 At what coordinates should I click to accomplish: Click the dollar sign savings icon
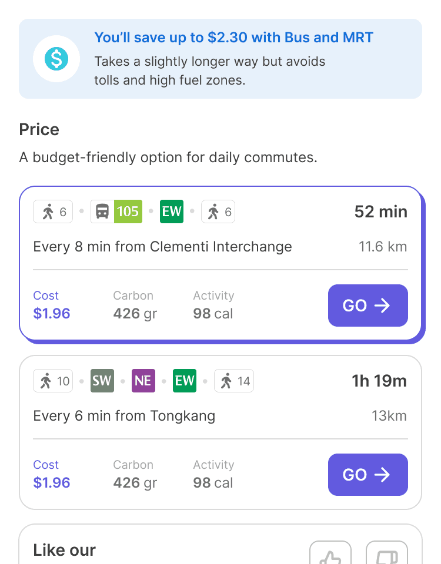(x=56, y=59)
